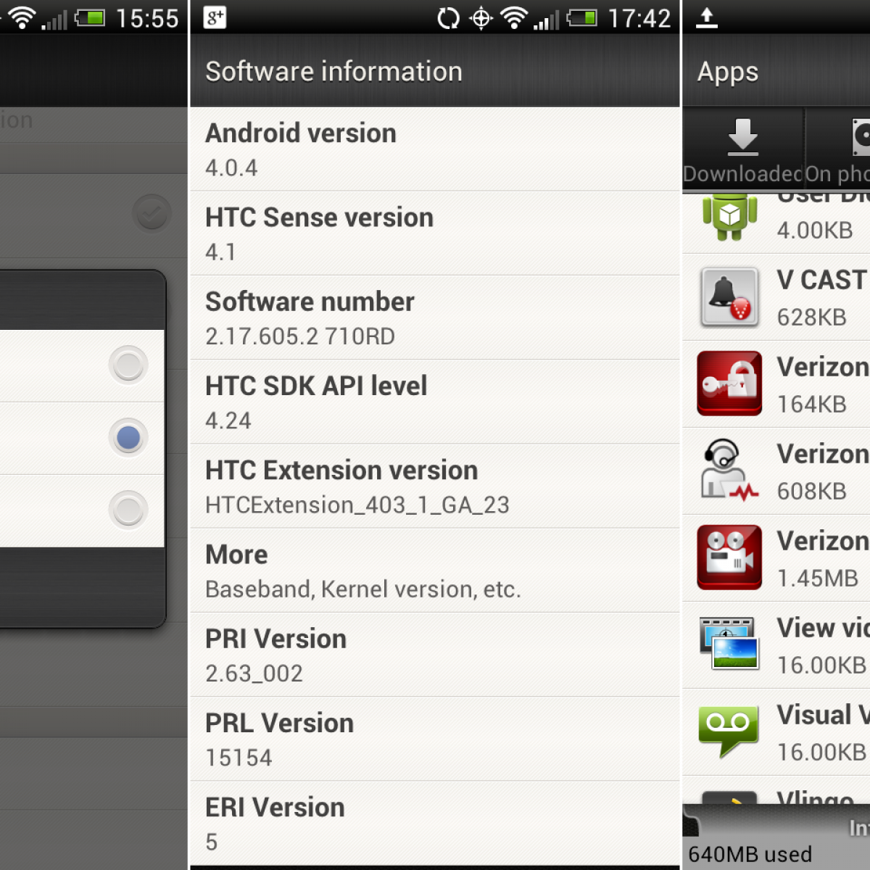Tap the GPS location status icon
This screenshot has width=870, height=870.
point(481,18)
